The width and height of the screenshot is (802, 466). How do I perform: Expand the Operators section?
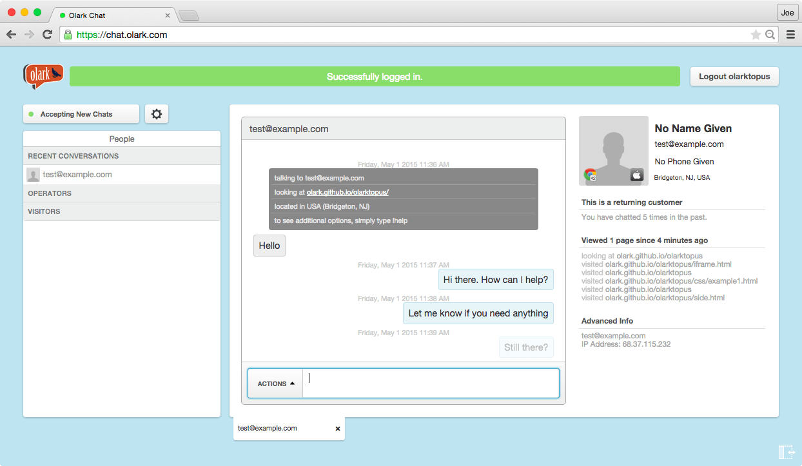pyautogui.click(x=122, y=193)
